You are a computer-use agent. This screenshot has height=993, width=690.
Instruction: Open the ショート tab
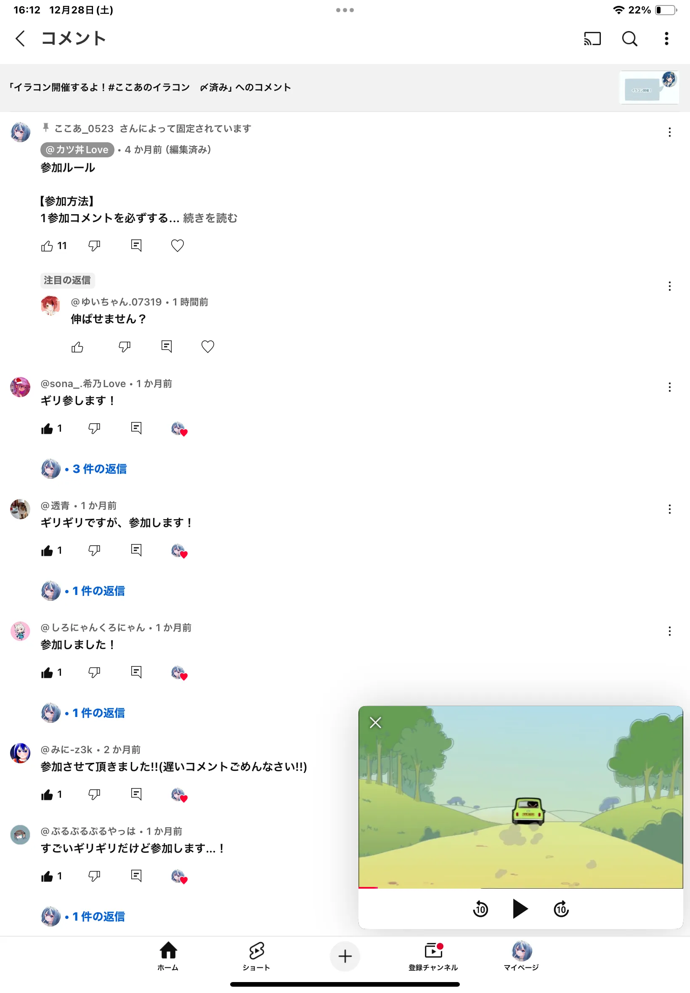click(256, 956)
